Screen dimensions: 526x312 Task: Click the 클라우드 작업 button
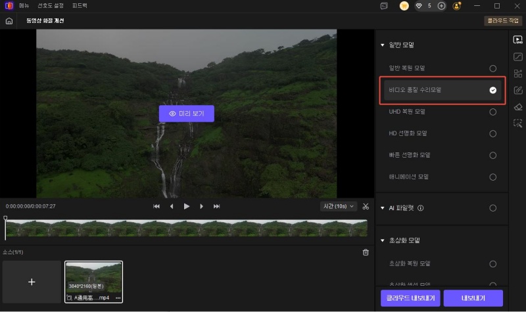click(x=503, y=21)
